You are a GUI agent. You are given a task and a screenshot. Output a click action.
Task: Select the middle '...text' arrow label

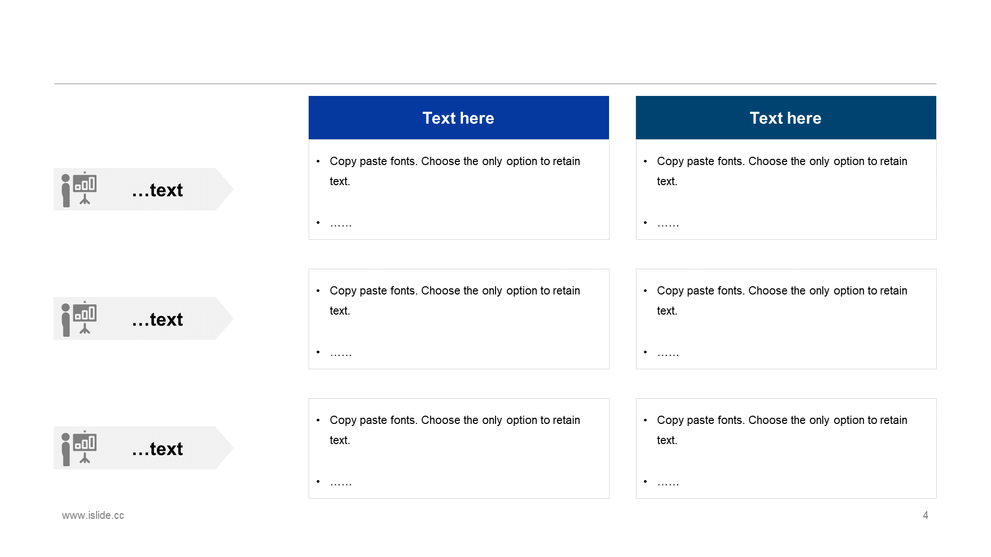[143, 319]
